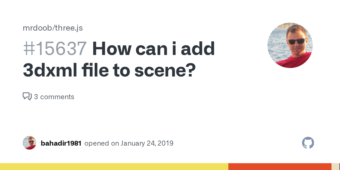The image size is (340, 170).
Task: Click the yellow segment of the language bar
Action: pos(113,167)
